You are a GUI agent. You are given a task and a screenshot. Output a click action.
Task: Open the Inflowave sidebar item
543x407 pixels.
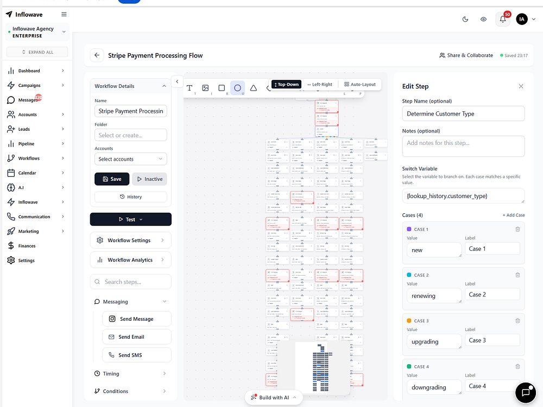pos(36,202)
